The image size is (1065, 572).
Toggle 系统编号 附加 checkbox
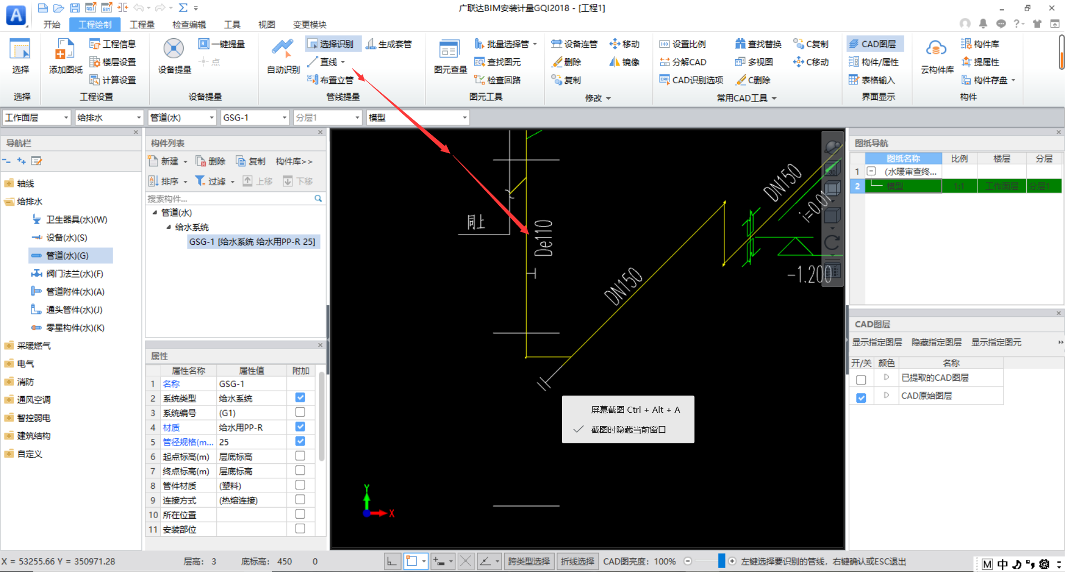(300, 412)
